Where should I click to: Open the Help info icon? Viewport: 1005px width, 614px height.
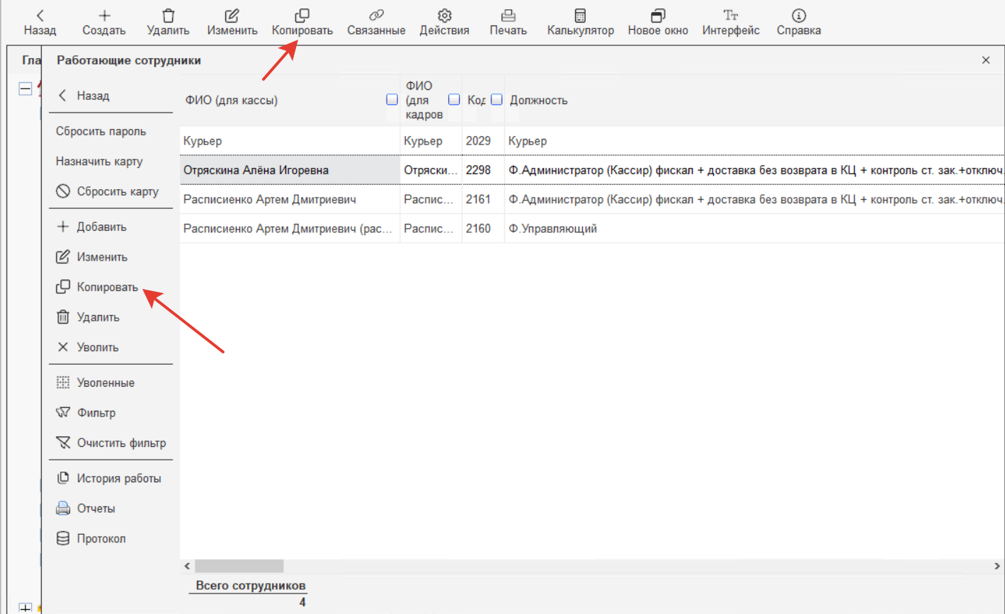tap(798, 16)
